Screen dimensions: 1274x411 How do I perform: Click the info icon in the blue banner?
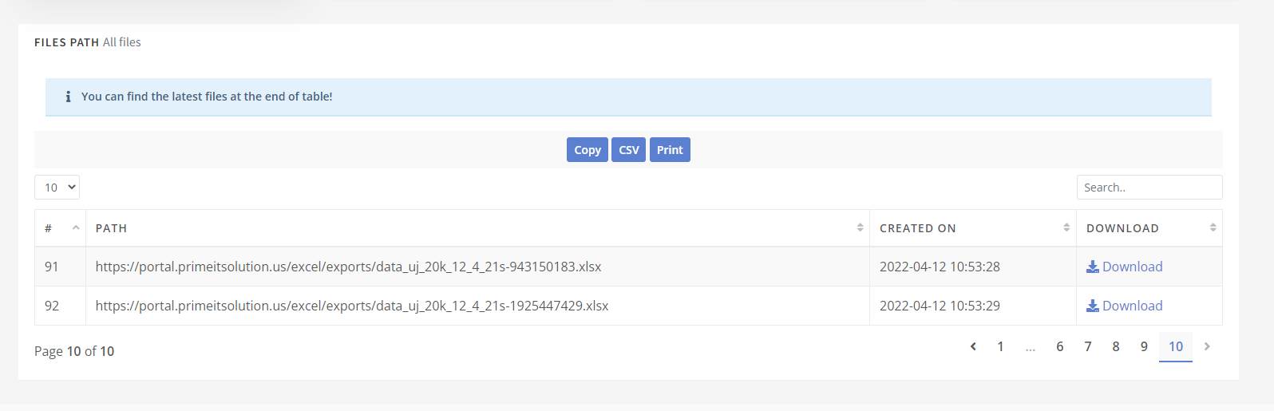point(68,97)
